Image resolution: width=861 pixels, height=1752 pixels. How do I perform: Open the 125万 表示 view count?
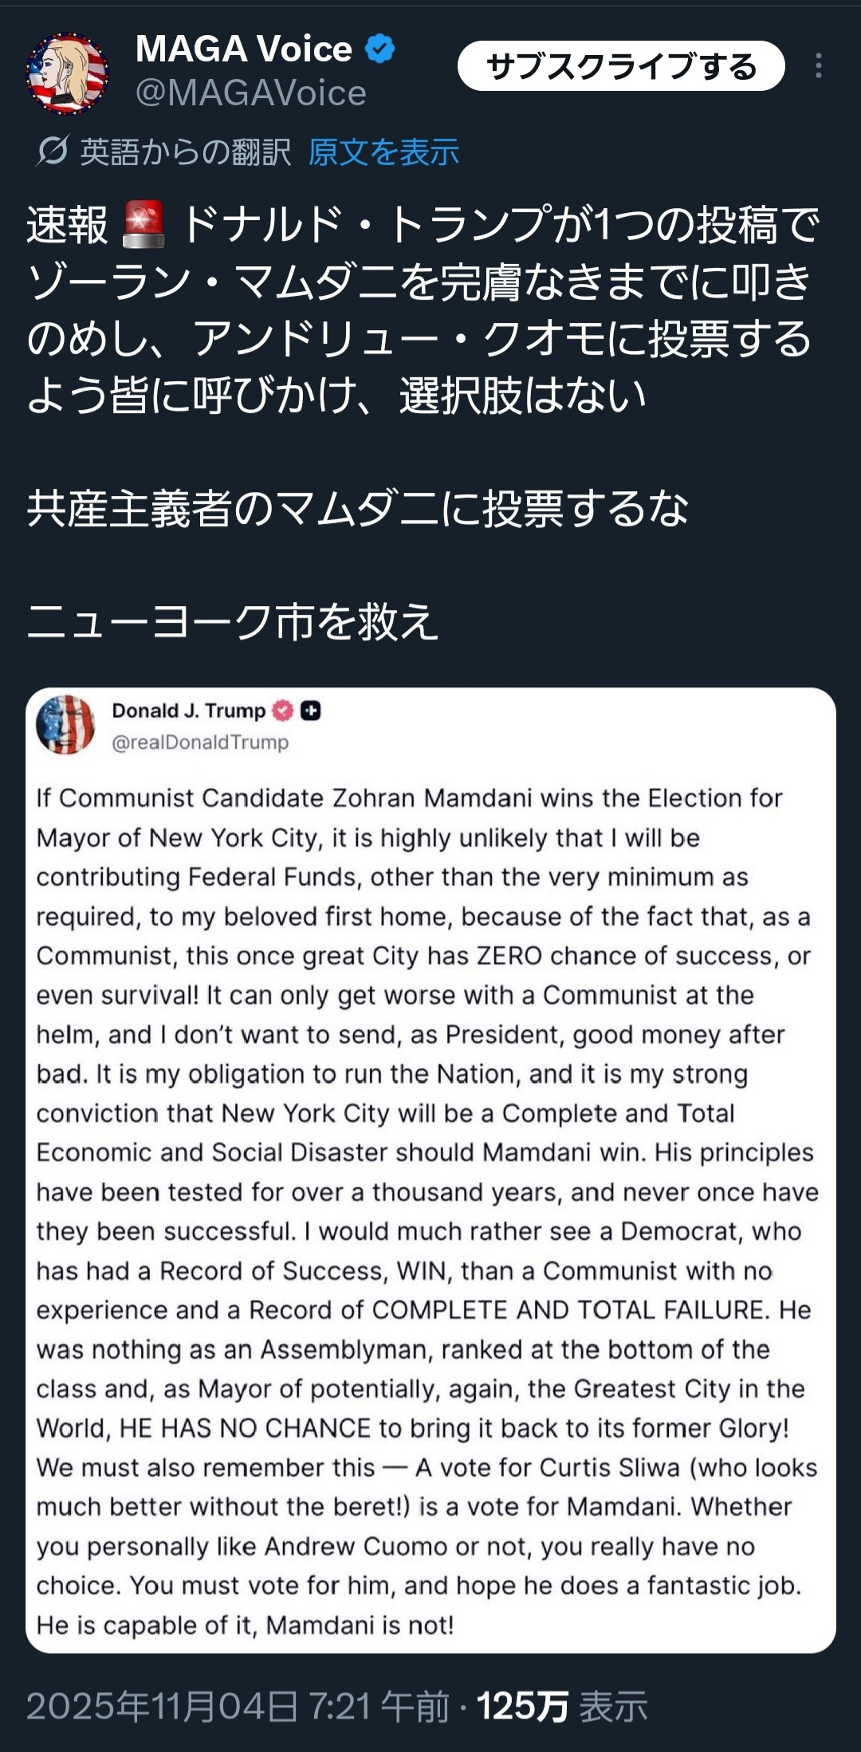point(562,1707)
